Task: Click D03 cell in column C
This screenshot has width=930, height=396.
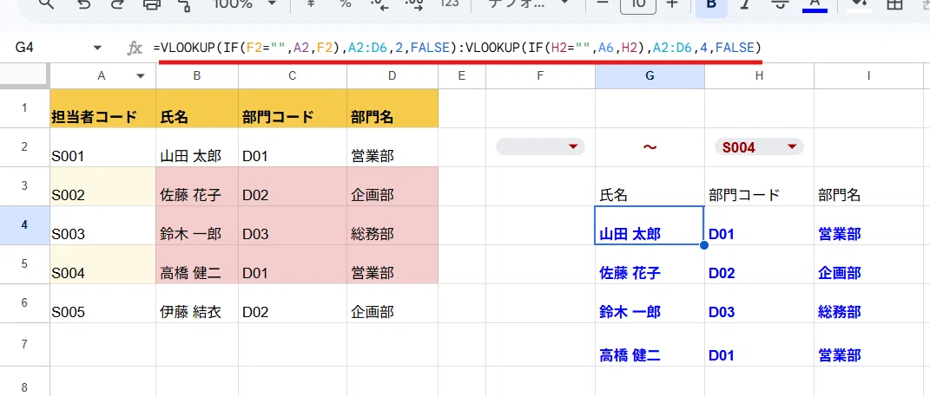Action: [293, 225]
